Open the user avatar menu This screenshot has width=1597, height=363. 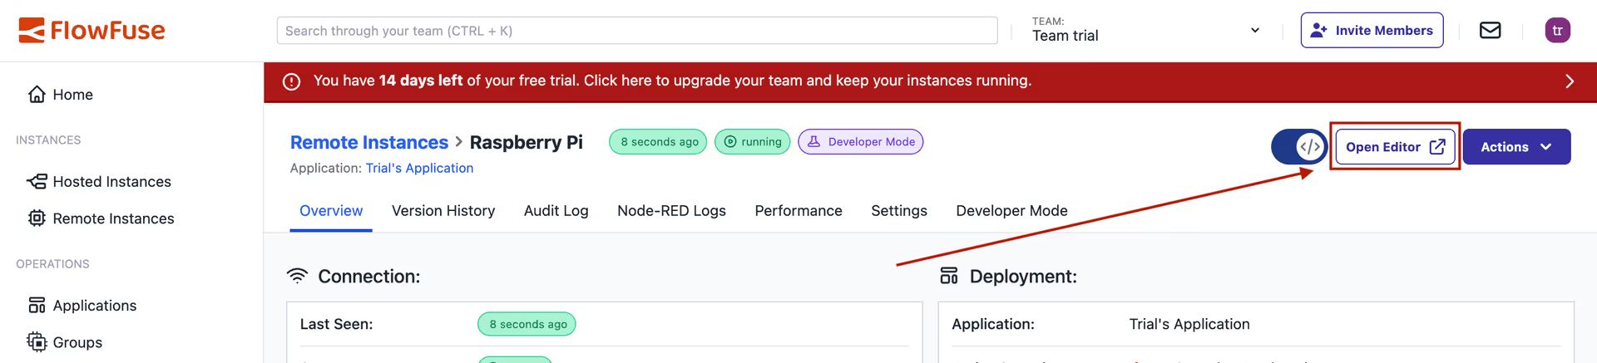[x=1557, y=31]
